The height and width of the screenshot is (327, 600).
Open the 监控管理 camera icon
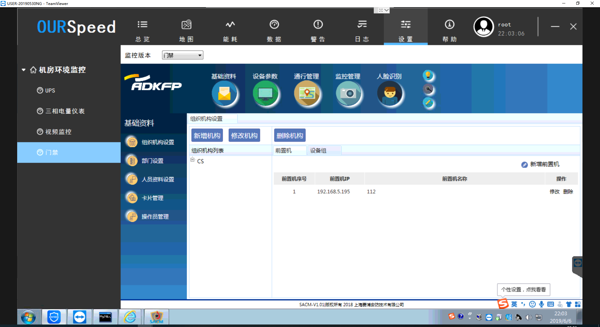[x=348, y=94]
